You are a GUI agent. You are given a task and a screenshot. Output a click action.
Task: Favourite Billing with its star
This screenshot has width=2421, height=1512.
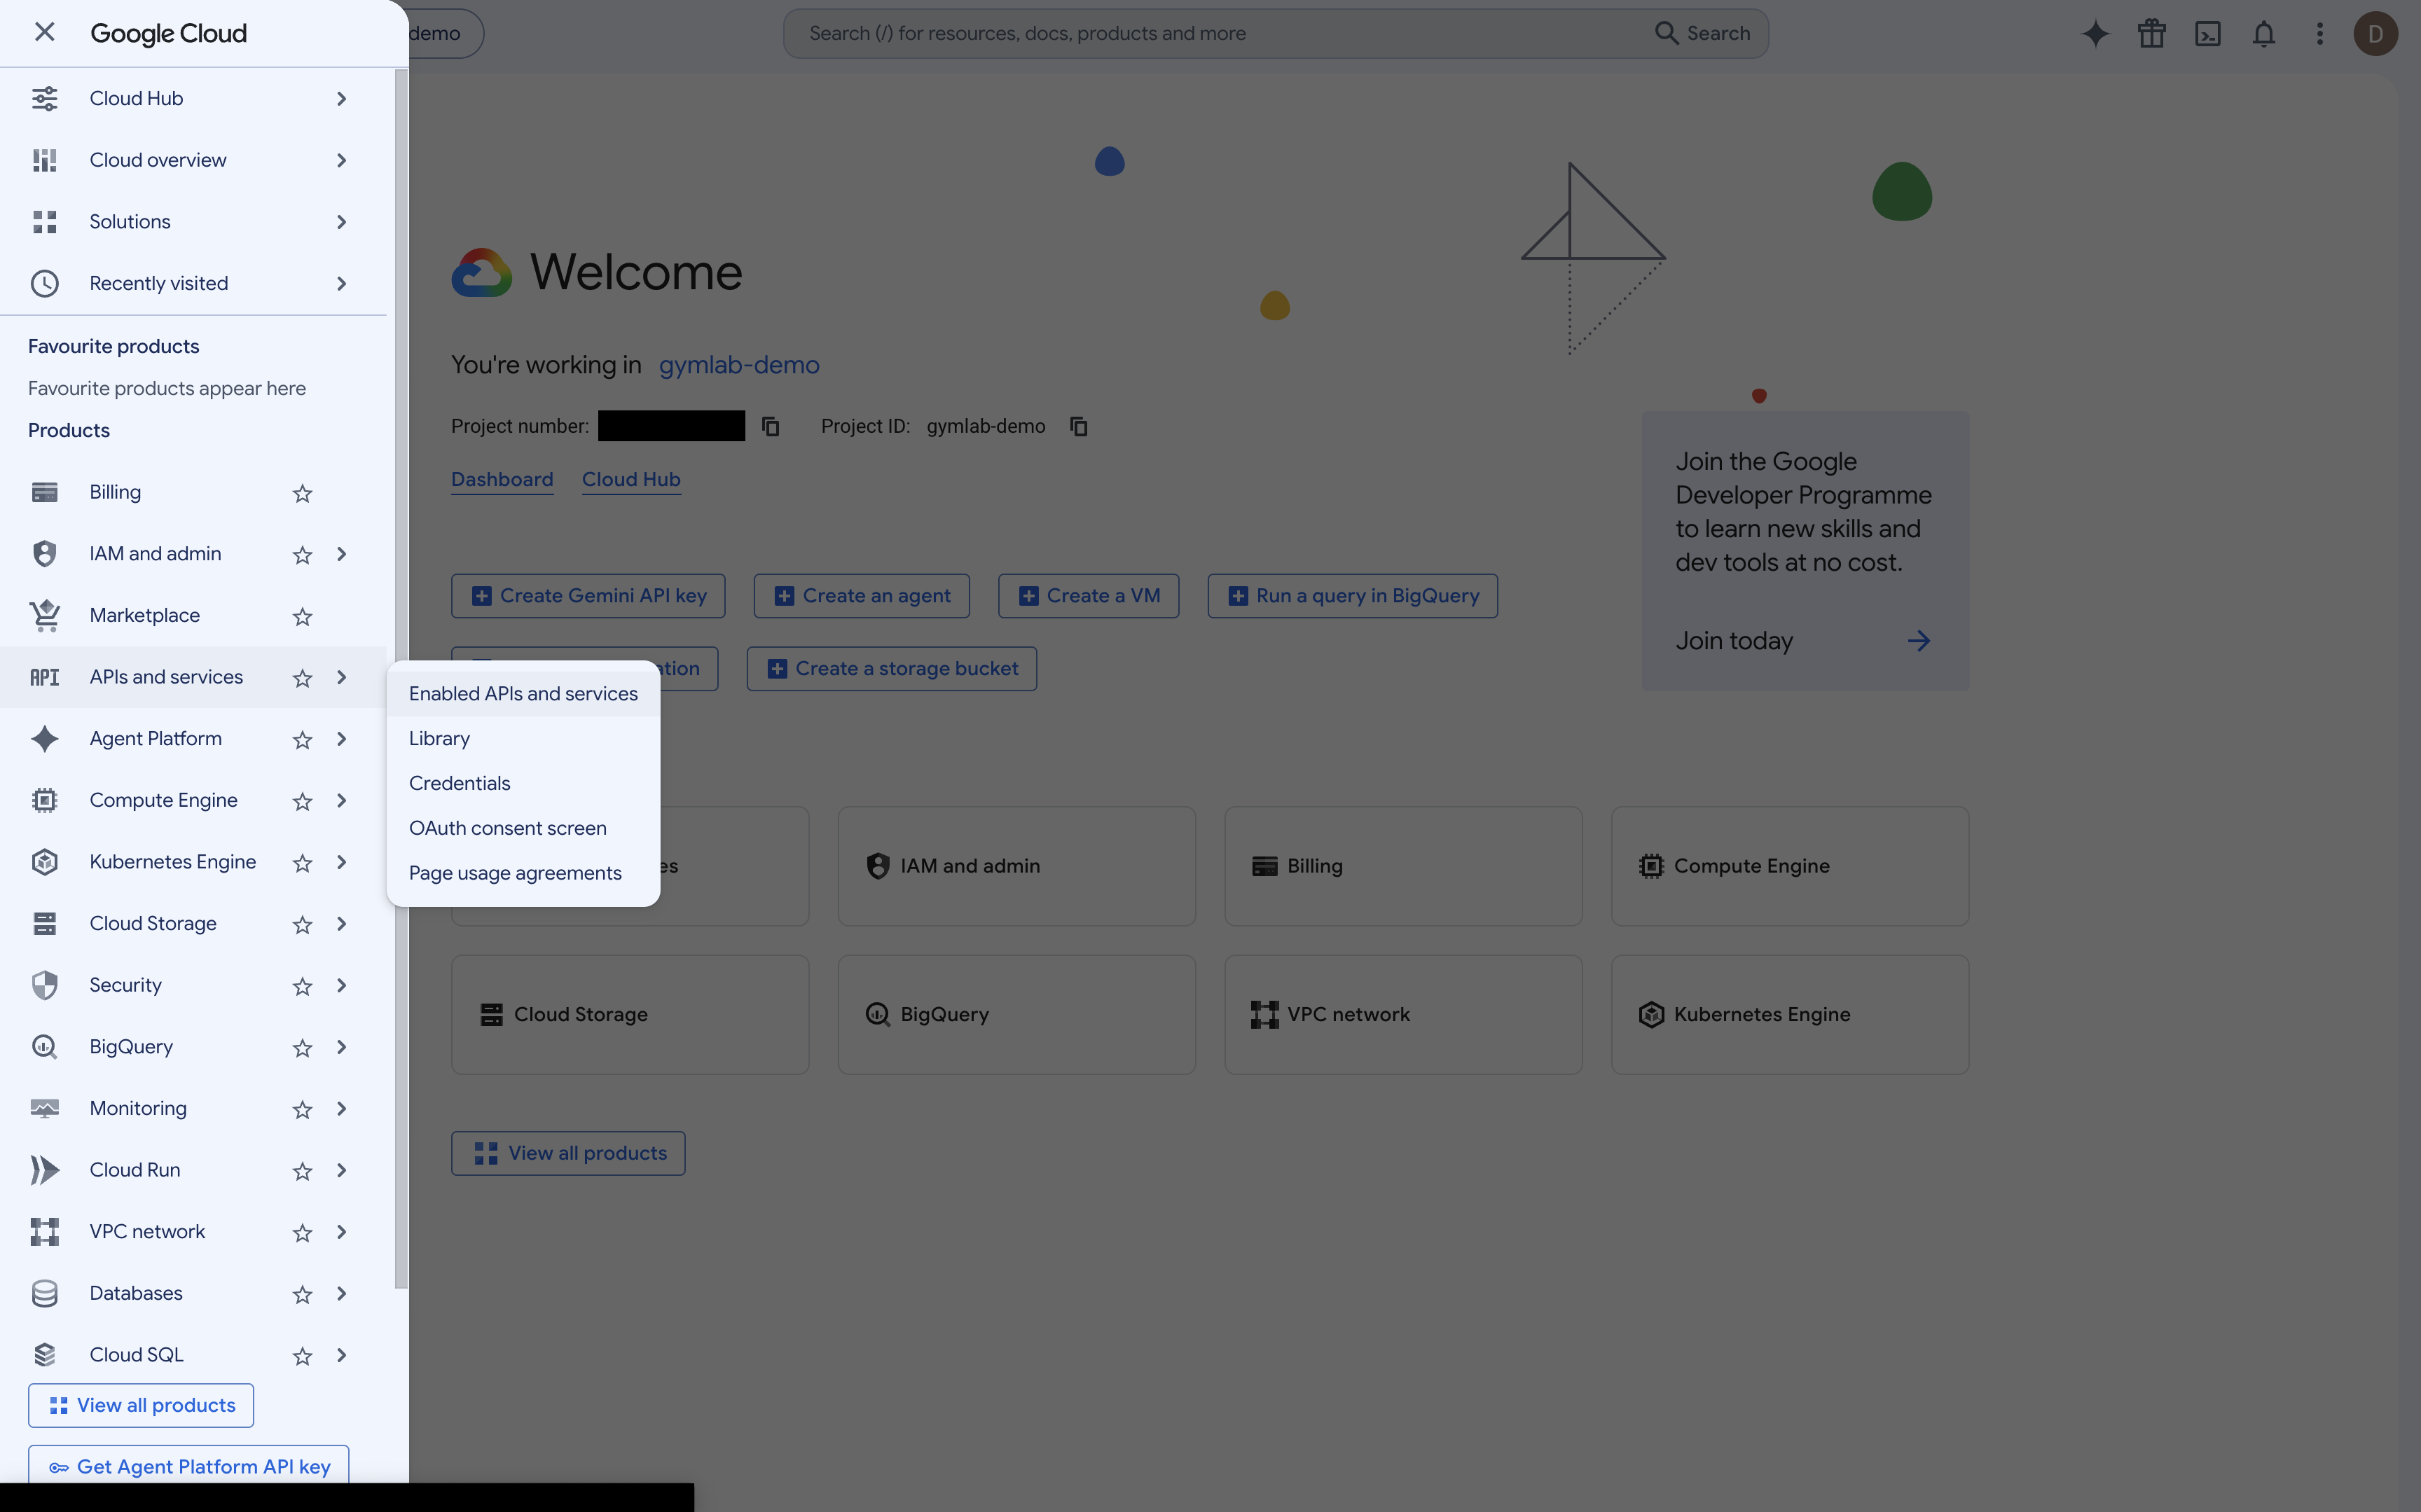coord(302,493)
